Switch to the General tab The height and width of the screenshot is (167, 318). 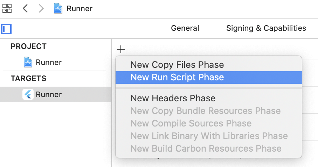[185, 28]
